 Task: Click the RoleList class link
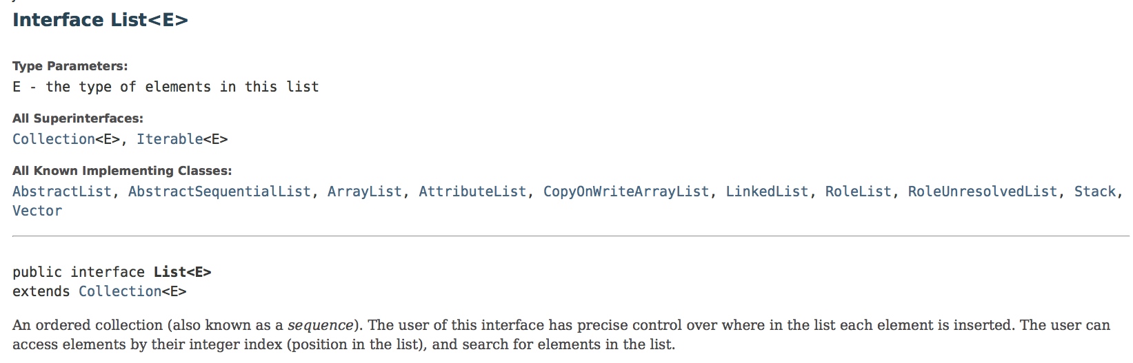click(858, 191)
